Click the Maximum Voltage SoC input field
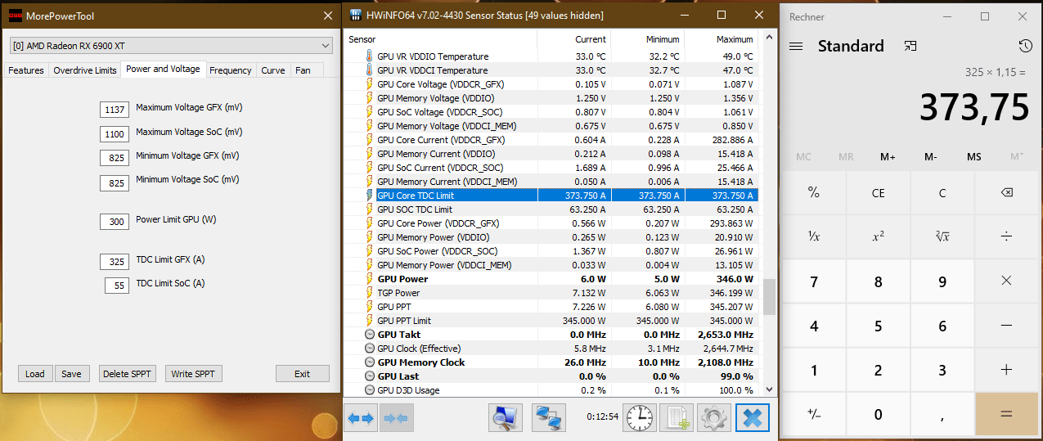1043x441 pixels. (115, 134)
